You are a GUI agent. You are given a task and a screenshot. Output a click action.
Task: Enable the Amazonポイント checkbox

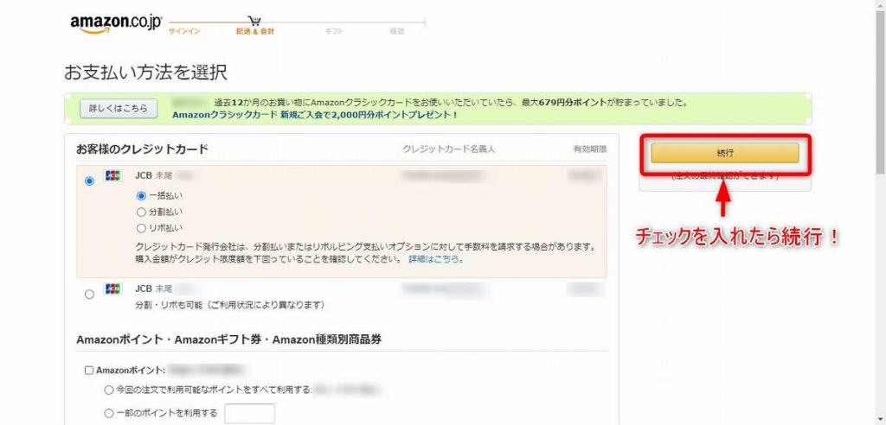click(x=89, y=371)
